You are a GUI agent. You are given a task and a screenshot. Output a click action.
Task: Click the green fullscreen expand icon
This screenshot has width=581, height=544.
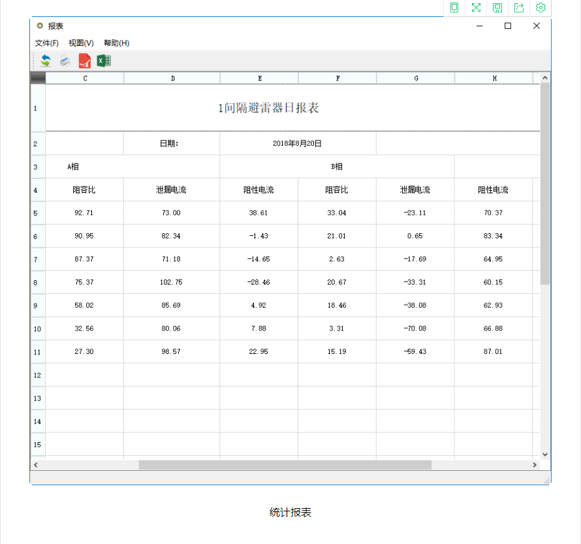tap(476, 7)
